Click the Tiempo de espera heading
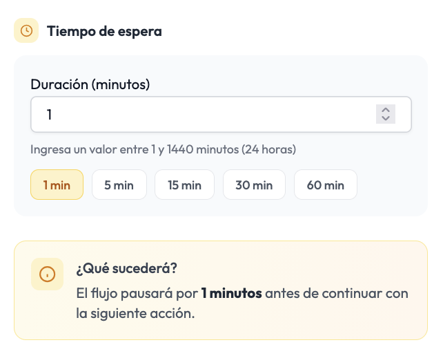The width and height of the screenshot is (443, 347). (104, 31)
